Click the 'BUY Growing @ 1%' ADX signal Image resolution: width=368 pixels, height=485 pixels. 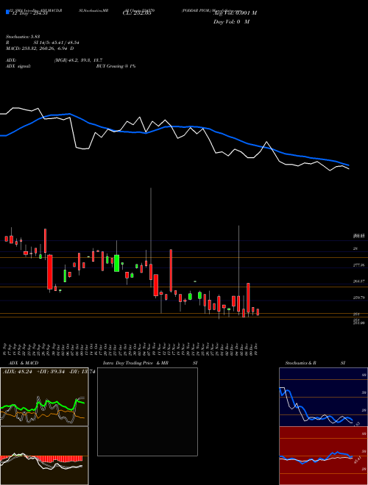116,66
